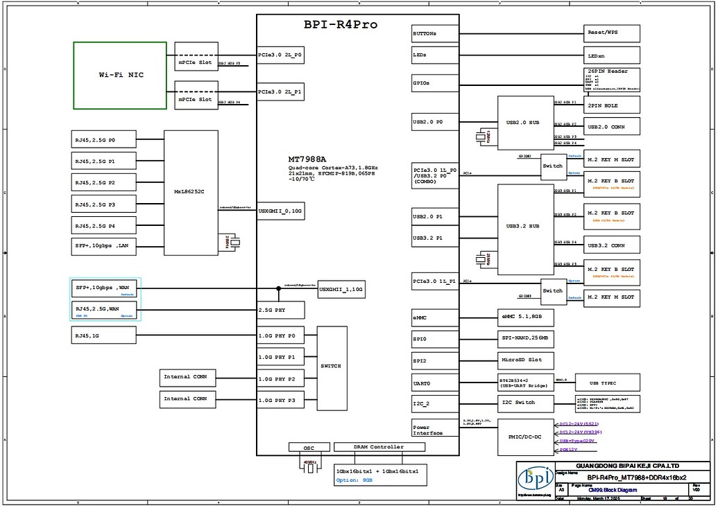Image resolution: width=718 pixels, height=508 pixels.
Task: Open the CM99 Block Diagram page entry
Action: (x=612, y=489)
